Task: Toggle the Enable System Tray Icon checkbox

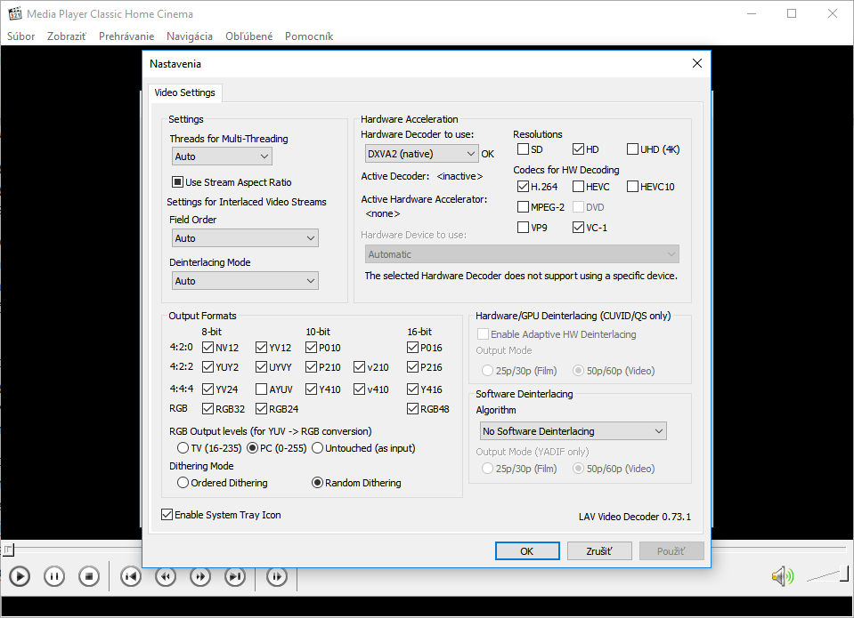Action: pyautogui.click(x=167, y=515)
